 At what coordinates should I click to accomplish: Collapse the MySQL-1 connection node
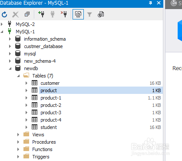coord(2,32)
